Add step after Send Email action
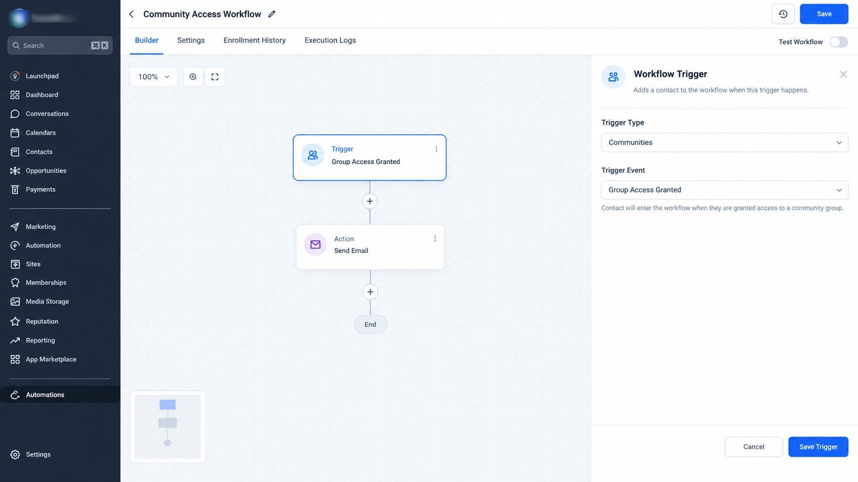858x482 pixels. 370,292
